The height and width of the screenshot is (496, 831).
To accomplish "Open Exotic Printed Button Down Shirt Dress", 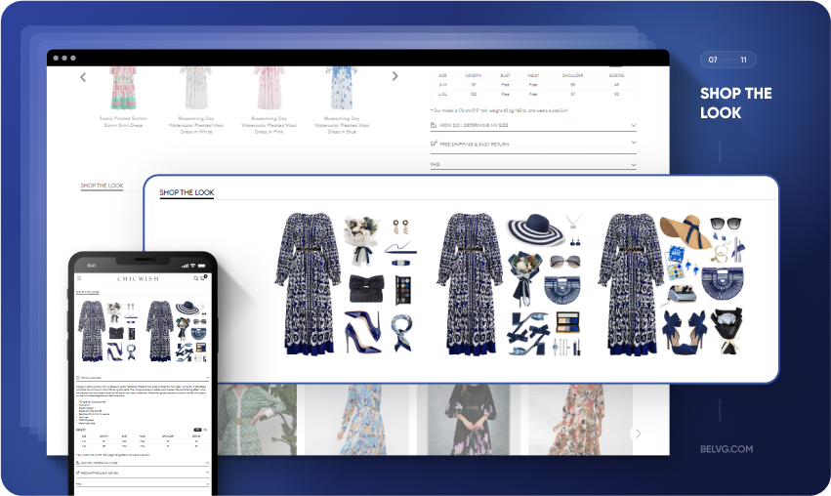I will (x=123, y=96).
